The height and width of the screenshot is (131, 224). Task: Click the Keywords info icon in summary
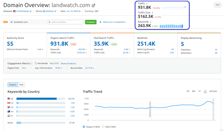(151, 22)
